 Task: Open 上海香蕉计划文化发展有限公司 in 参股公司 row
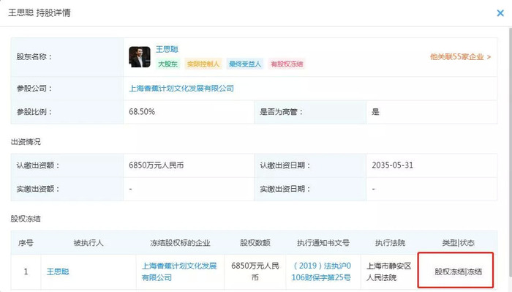point(181,89)
